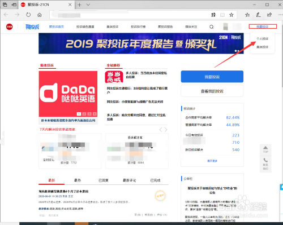Screen dimensions: 283x225
Task: Open the 网友投诉交通银行 headline
Action: [x=137, y=90]
